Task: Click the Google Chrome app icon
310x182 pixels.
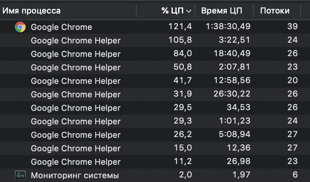Action: 20,27
